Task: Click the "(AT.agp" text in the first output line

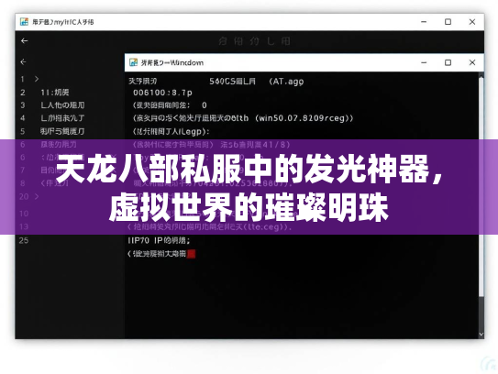Action: 286,82
